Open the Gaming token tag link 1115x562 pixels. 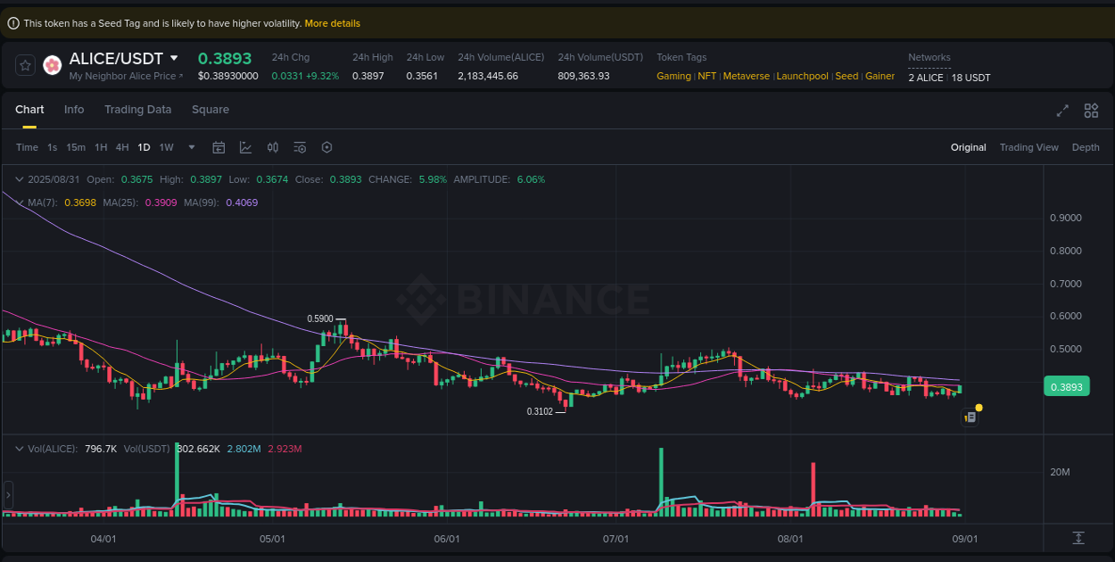pyautogui.click(x=673, y=76)
